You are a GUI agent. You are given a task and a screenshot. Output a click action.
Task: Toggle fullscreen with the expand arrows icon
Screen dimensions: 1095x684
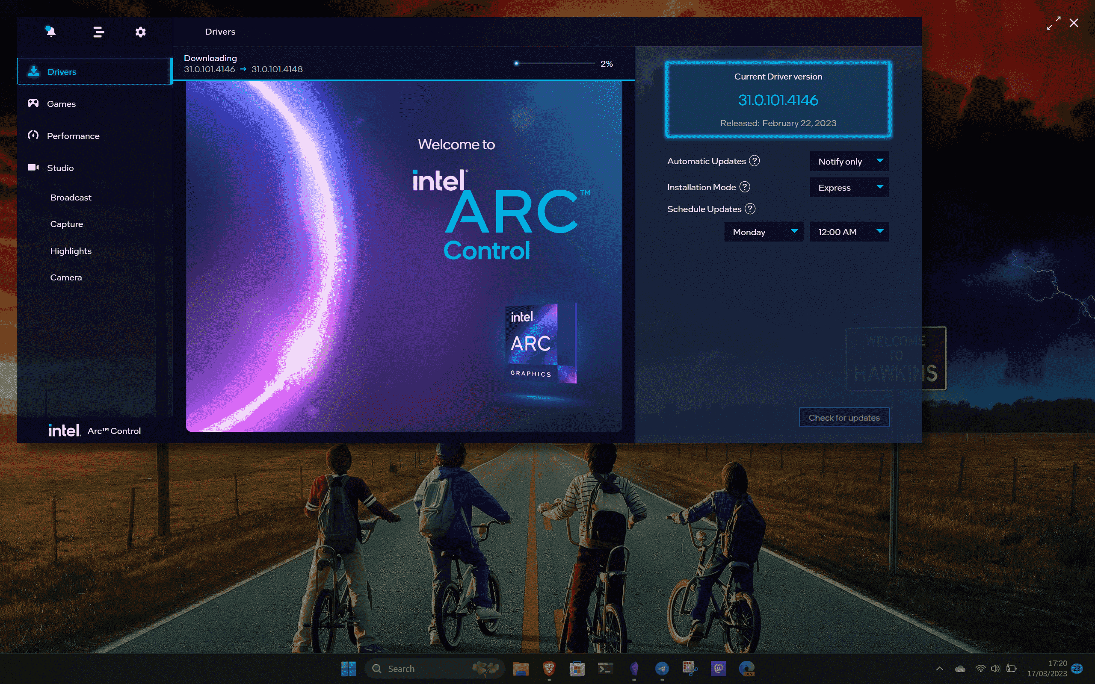point(1054,23)
